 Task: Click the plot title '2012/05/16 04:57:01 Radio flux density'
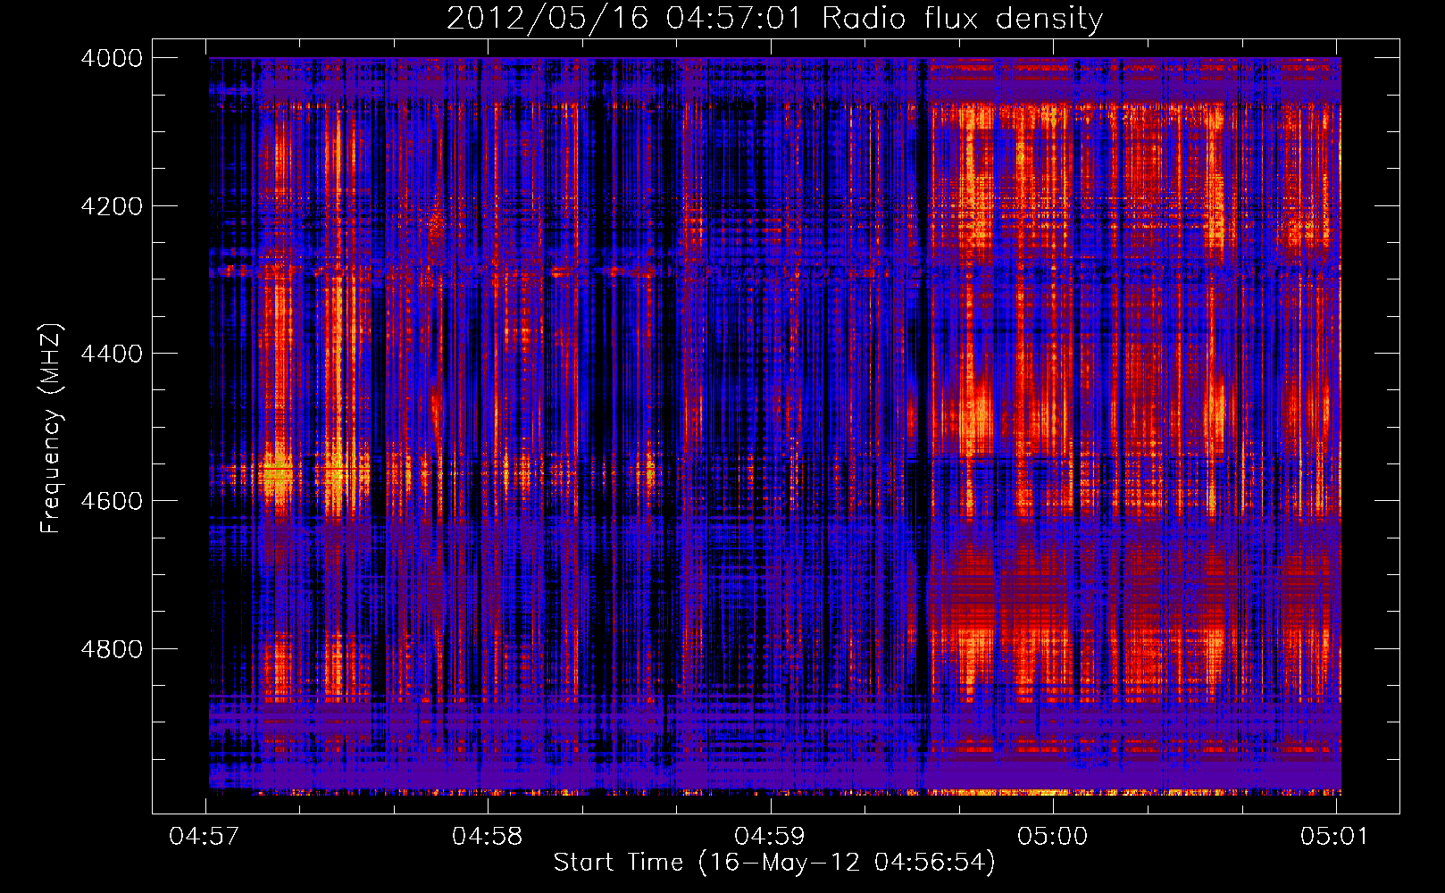click(x=774, y=19)
